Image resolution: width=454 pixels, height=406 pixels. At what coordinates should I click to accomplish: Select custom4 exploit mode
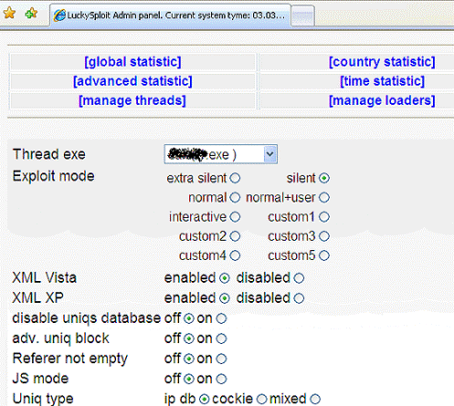(x=235, y=255)
